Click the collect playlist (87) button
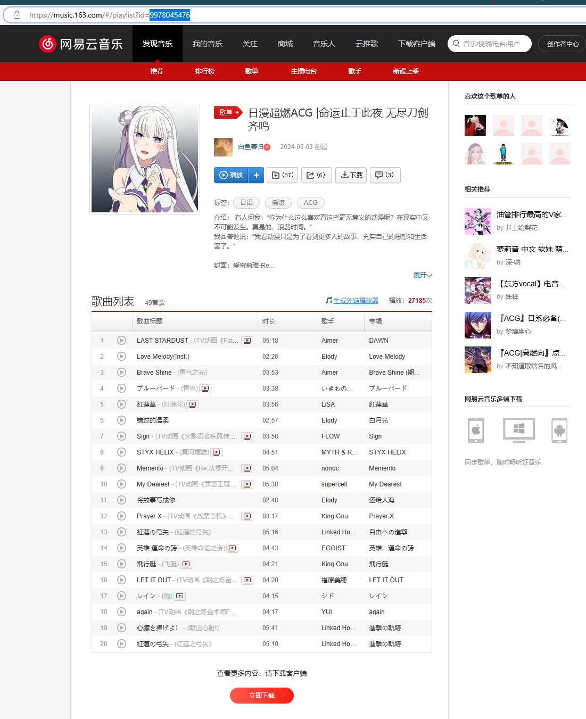This screenshot has height=719, width=586. click(282, 175)
